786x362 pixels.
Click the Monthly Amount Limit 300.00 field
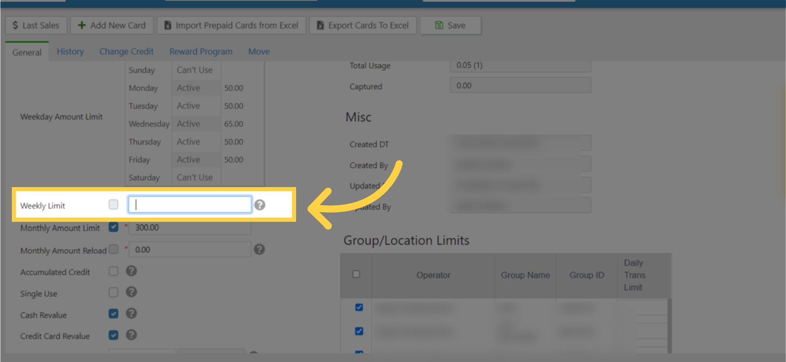[190, 228]
